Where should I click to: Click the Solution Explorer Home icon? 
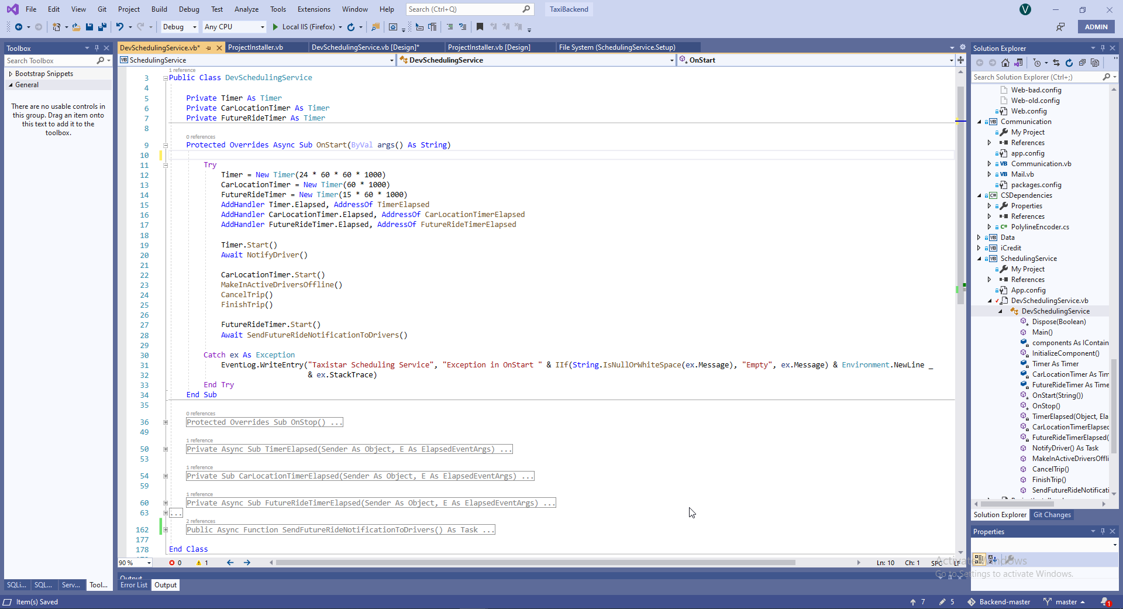coord(1005,63)
